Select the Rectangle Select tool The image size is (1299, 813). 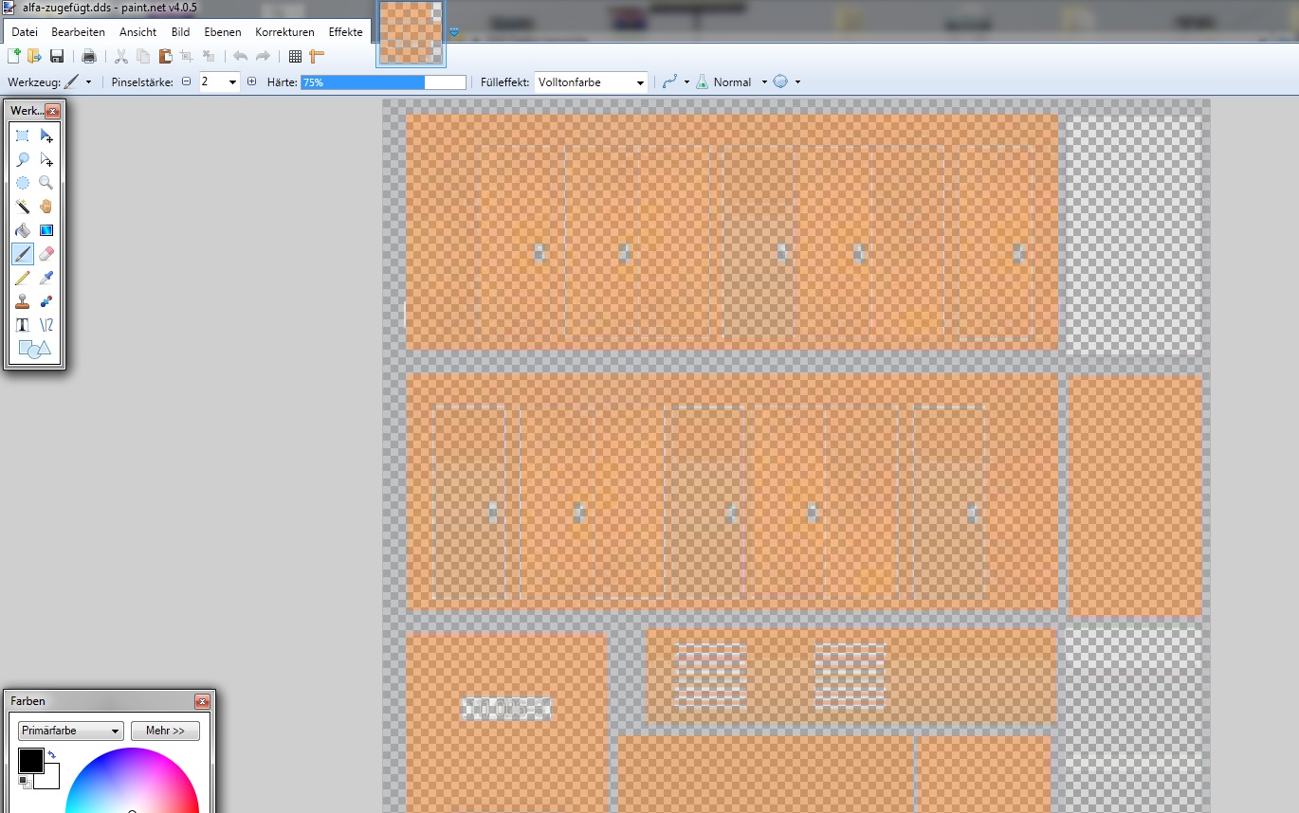tap(23, 136)
